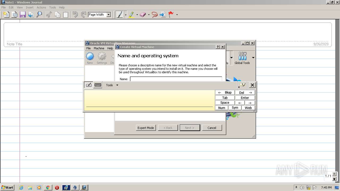Screen dimensions: 340x191
Task: Switch to the writing pad input mode
Action: coord(89,85)
